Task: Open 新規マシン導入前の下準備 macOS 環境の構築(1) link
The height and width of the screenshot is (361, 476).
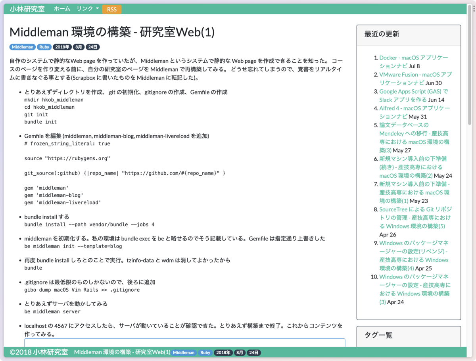Action: (415, 192)
